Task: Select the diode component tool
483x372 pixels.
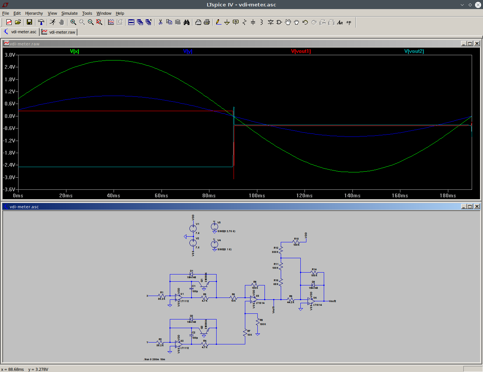Action: coord(271,22)
